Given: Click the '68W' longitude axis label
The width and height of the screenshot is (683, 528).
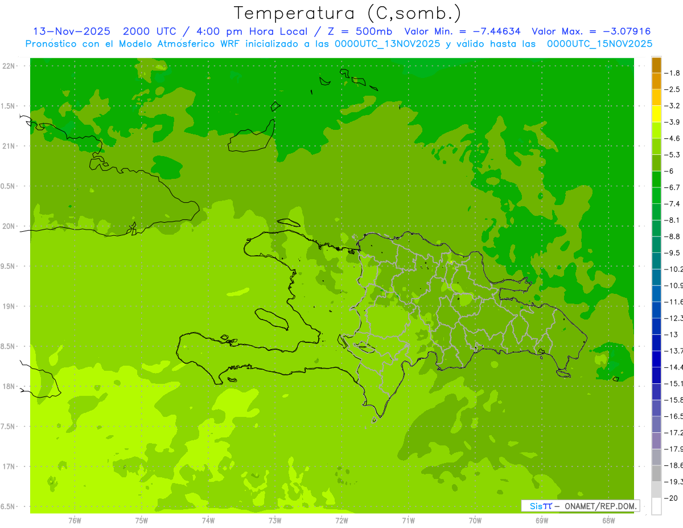Looking at the screenshot, I should pyautogui.click(x=608, y=520).
